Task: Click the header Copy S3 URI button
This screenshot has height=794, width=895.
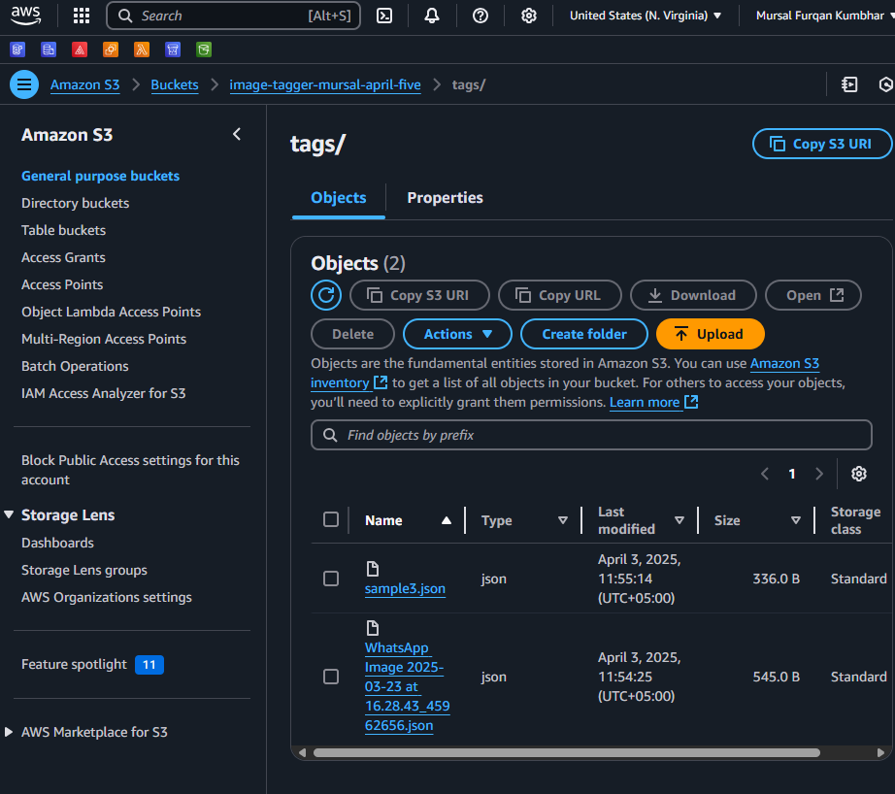Action: coord(822,144)
